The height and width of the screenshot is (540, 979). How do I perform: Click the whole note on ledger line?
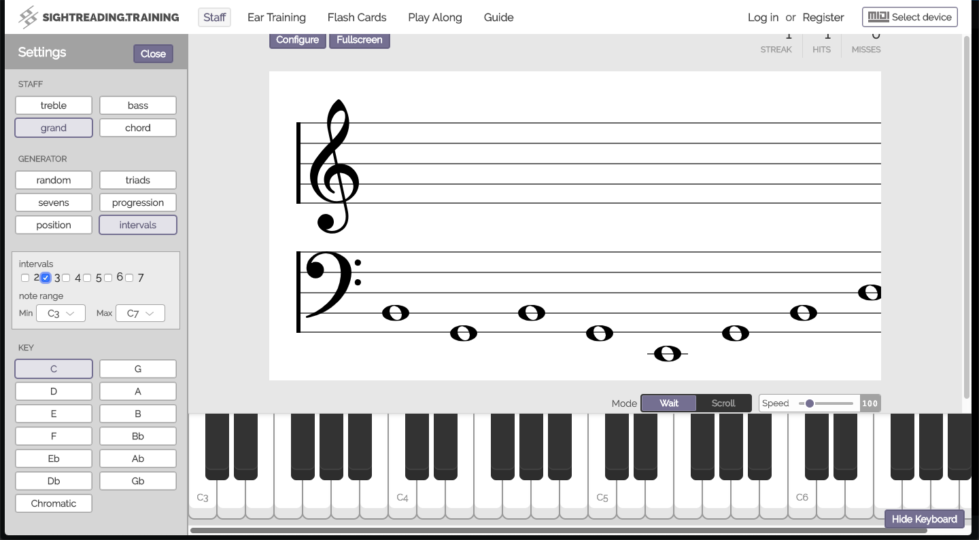[667, 354]
